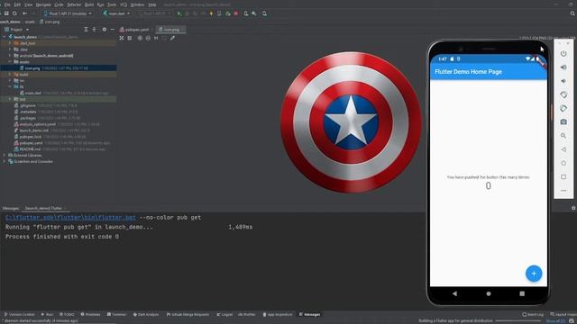Image resolution: width=577 pixels, height=324 pixels.
Task: Click the emulator volume up button
Action: 563,67
